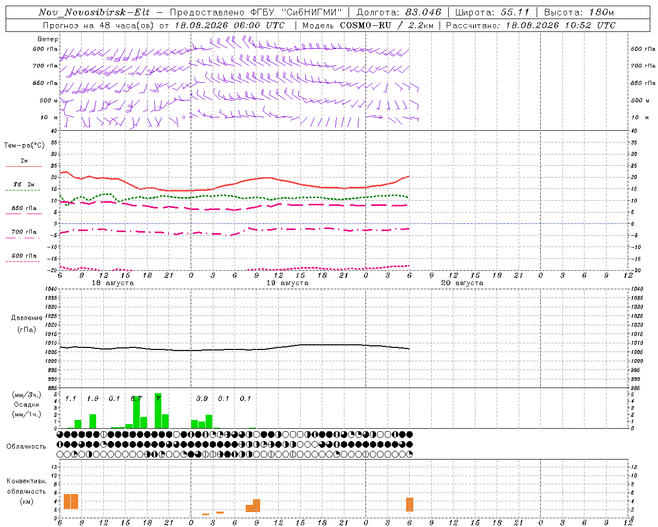
Task: Click the 3.9 precipitation amount label
Action: pos(202,398)
